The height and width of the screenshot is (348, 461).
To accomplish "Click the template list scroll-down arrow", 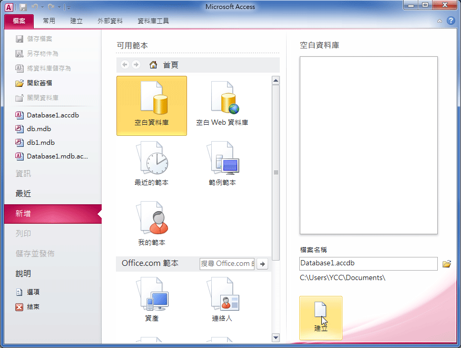I will pyautogui.click(x=276, y=337).
